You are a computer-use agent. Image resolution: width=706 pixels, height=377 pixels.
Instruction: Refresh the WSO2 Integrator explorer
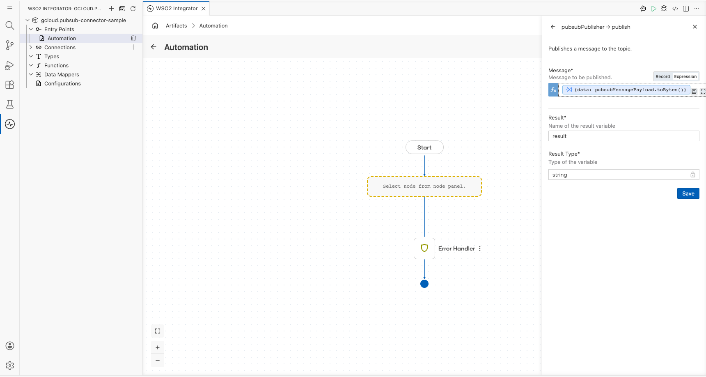[133, 8]
